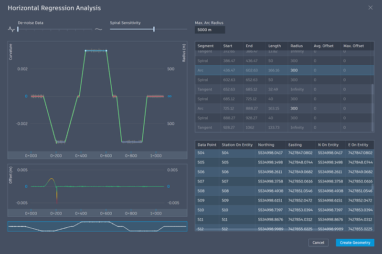Select data point row 509
Image resolution: width=382 pixels, height=254 pixels.
(284, 200)
